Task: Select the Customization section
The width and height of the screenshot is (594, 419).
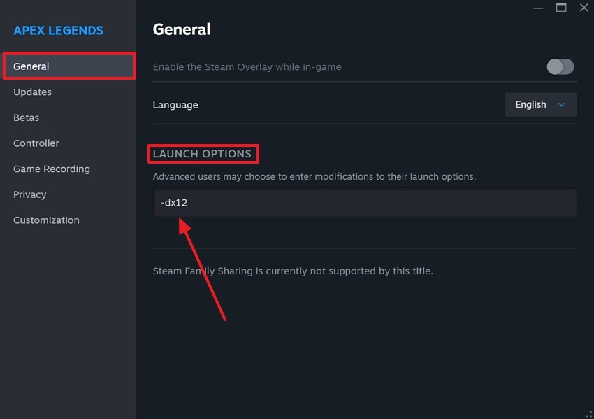Action: tap(46, 220)
